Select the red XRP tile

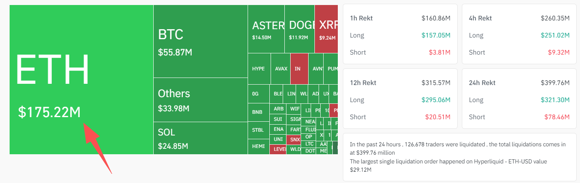tap(326, 29)
